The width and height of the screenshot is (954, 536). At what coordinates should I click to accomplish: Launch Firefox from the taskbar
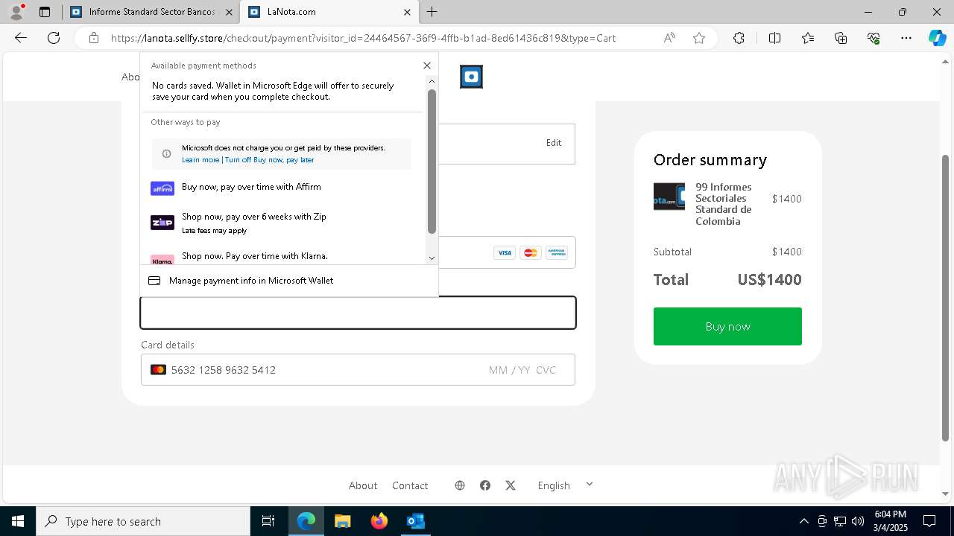[x=379, y=521]
